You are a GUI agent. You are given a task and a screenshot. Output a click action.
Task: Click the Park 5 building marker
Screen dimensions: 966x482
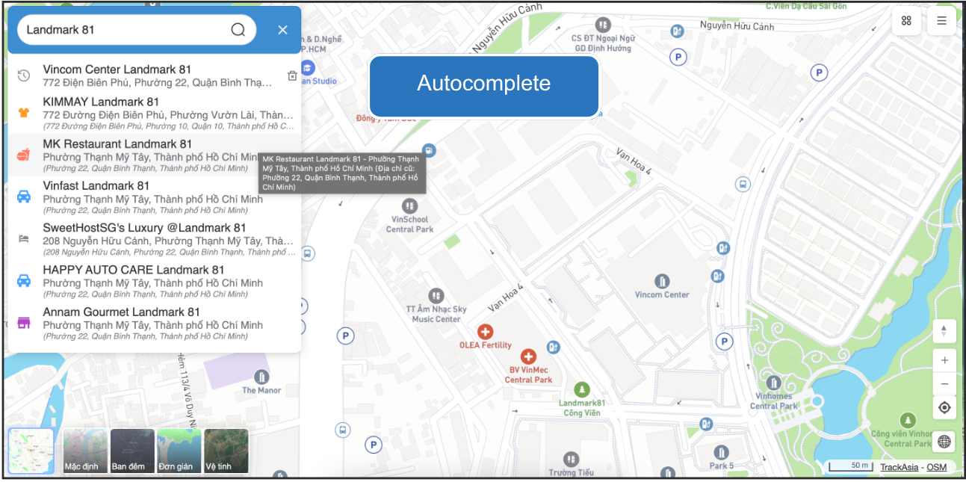[x=721, y=452]
